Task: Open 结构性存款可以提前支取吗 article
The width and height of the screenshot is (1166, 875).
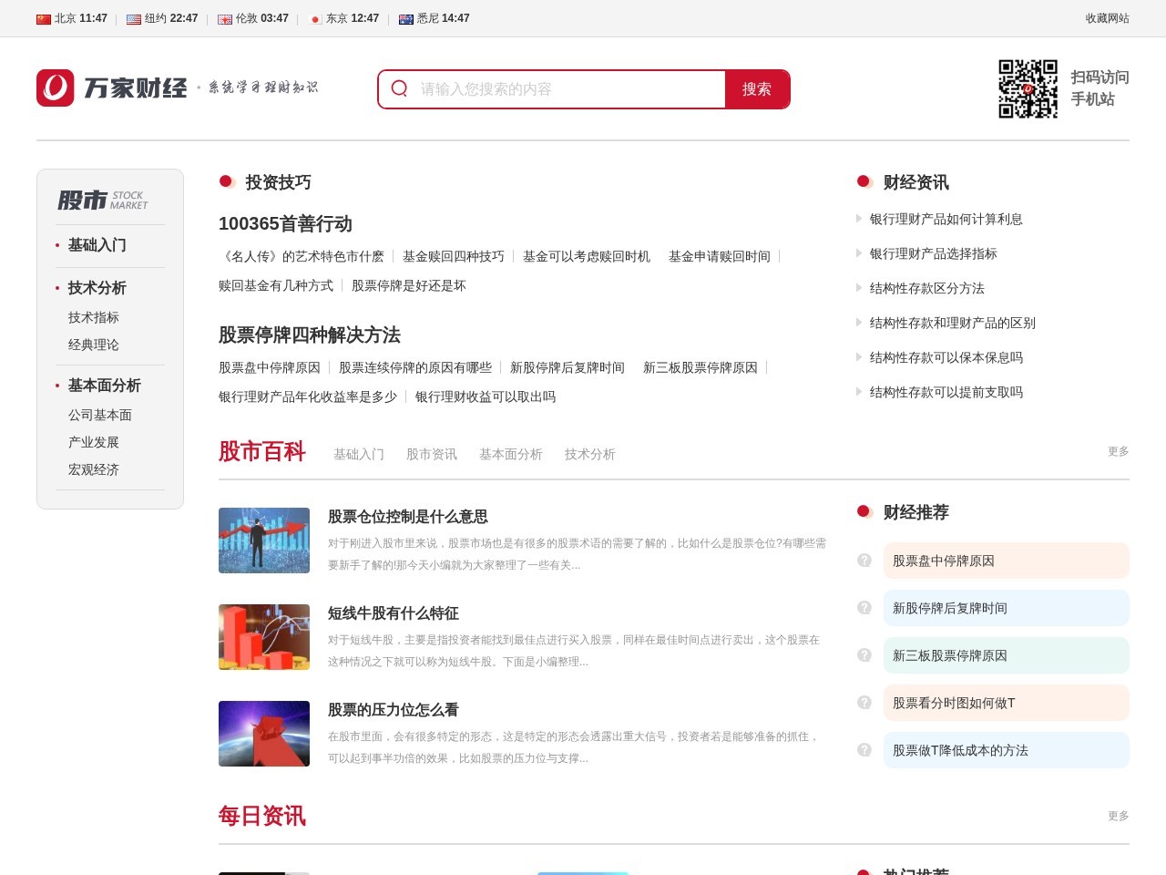Action: (x=946, y=392)
